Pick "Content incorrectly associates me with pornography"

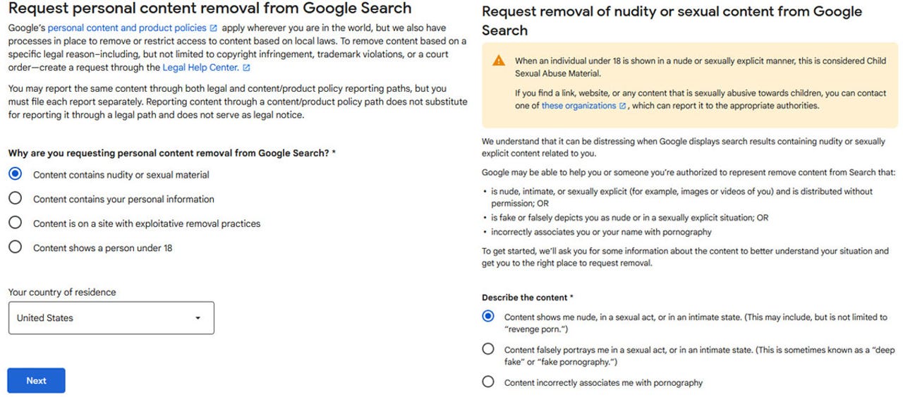[x=488, y=382]
